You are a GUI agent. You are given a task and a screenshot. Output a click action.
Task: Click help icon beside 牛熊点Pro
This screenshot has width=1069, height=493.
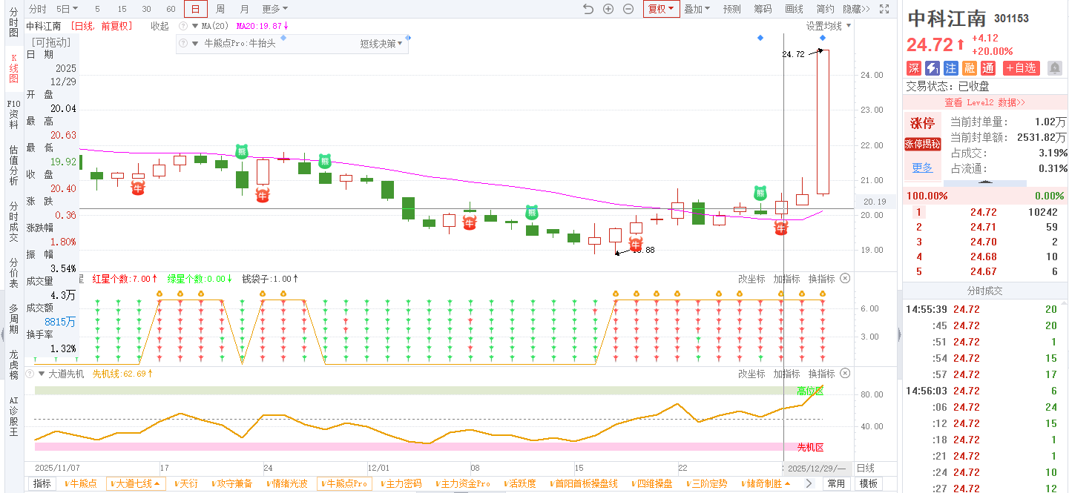[x=183, y=44]
